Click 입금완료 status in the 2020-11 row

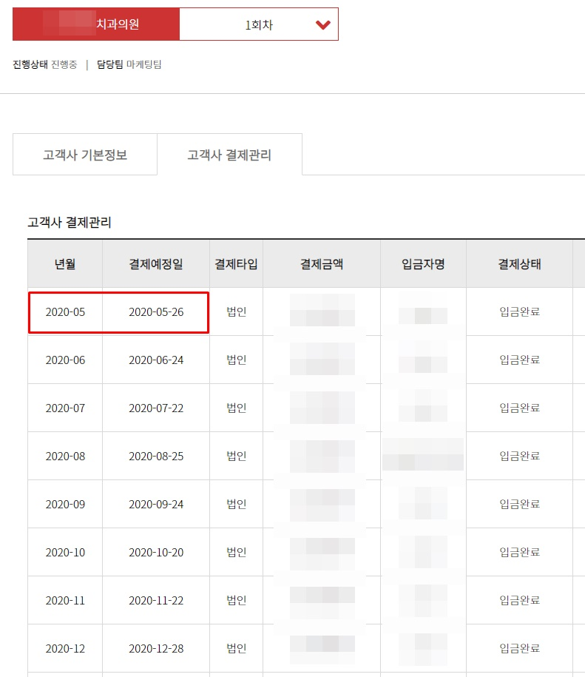(x=519, y=600)
